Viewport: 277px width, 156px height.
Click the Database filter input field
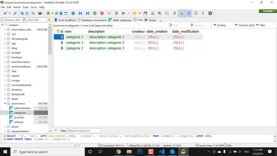[12, 20]
